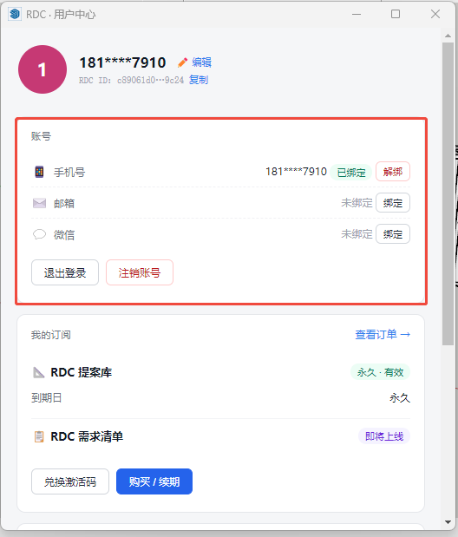Click the 到期日 label
The image size is (458, 537).
pos(47,398)
